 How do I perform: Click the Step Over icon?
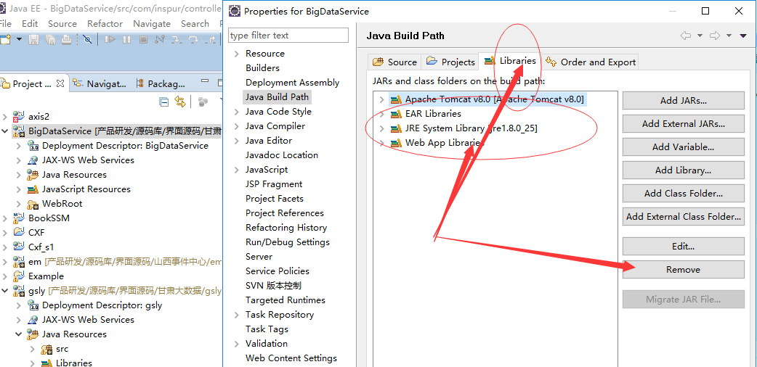[193, 40]
